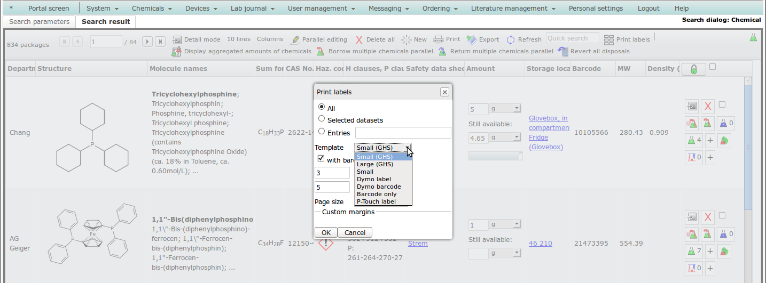Go to next results page arrow
Image resolution: width=766 pixels, height=283 pixels.
147,42
